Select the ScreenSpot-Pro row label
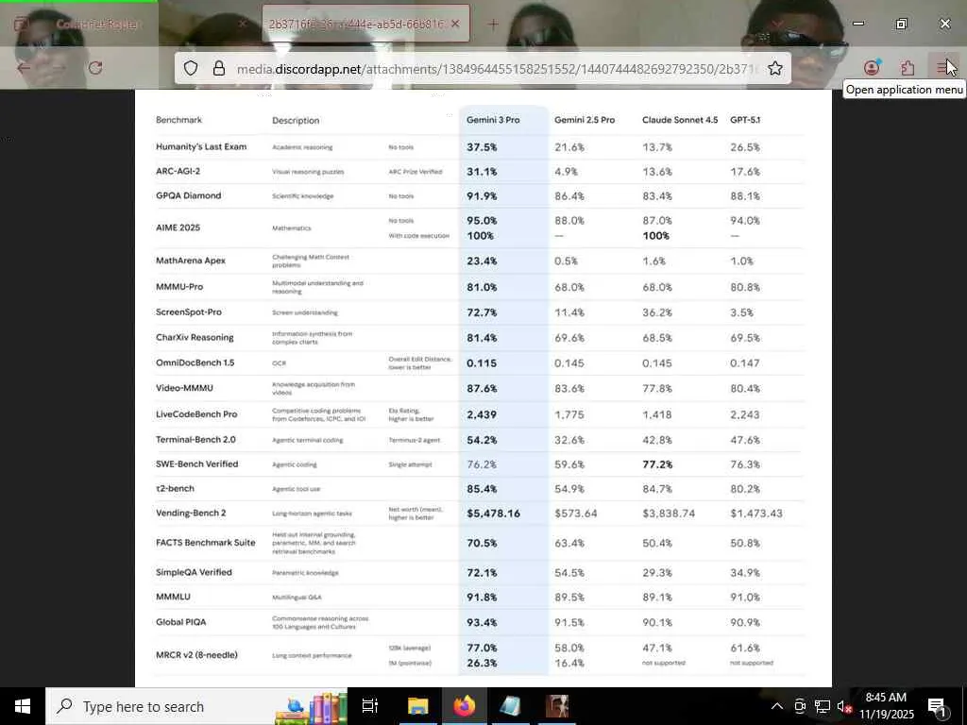 (x=188, y=312)
